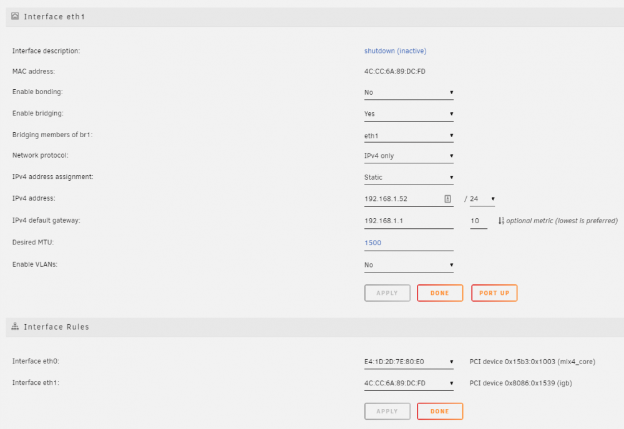Image resolution: width=624 pixels, height=429 pixels.
Task: Click the IPv4 default gateway field
Action: pyautogui.click(x=409, y=221)
